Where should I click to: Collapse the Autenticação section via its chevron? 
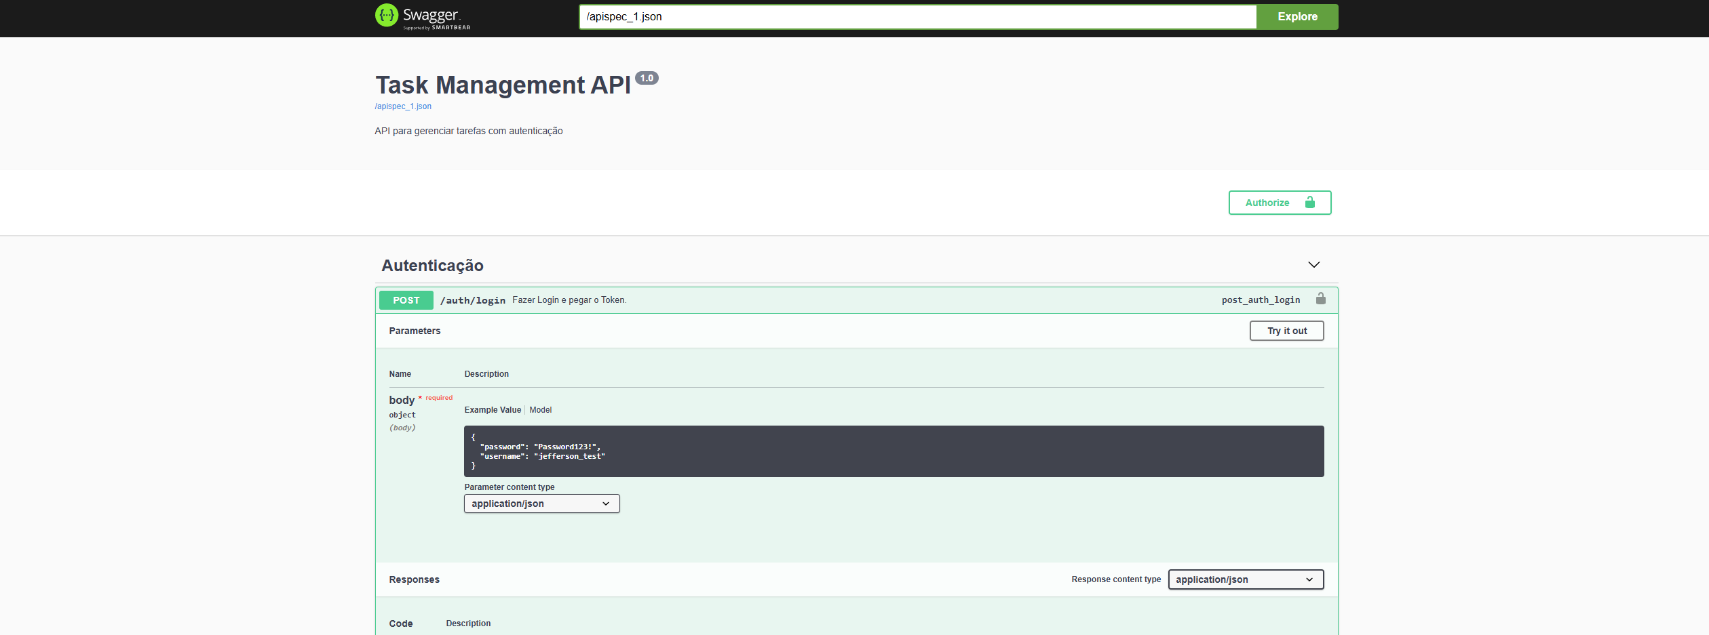coord(1314,264)
